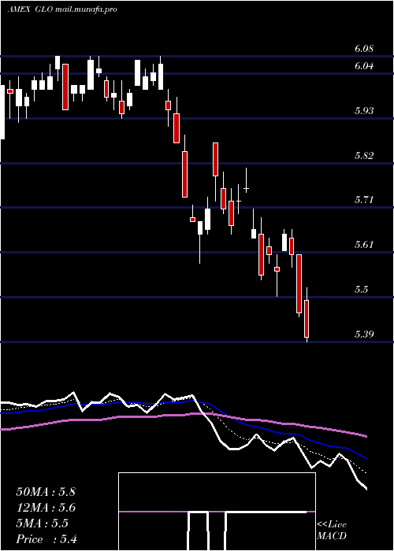Image resolution: width=394 pixels, height=551 pixels.
Task: Click the 5.5 price level label
Action: point(362,289)
